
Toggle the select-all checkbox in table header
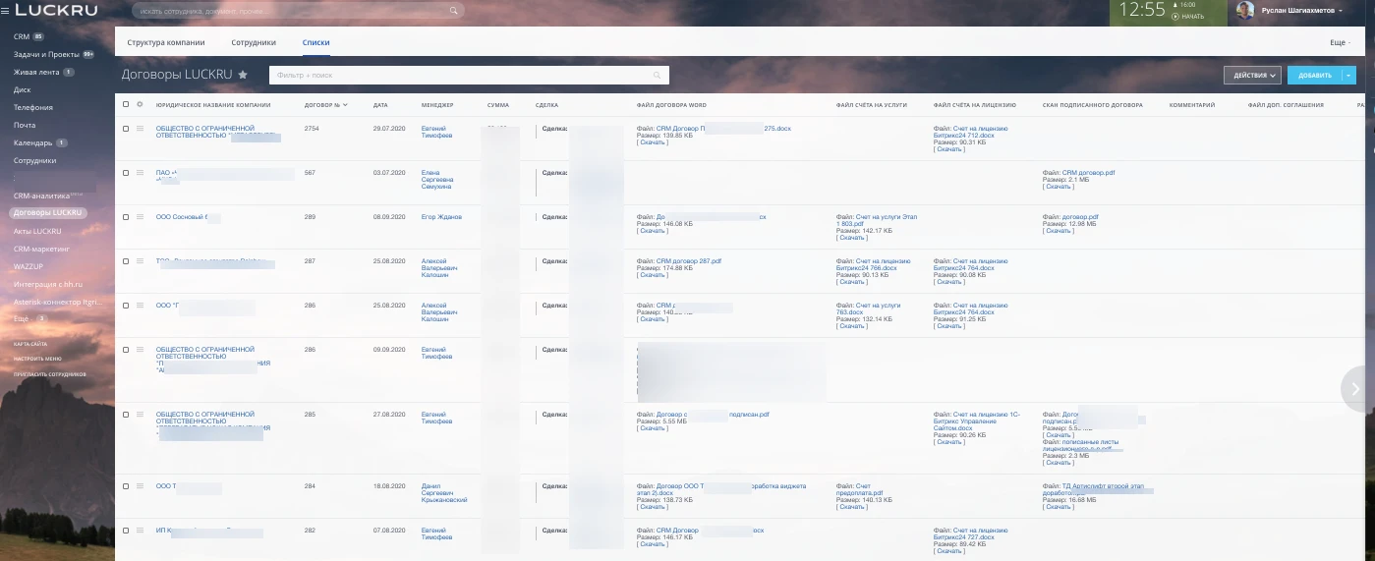126,104
